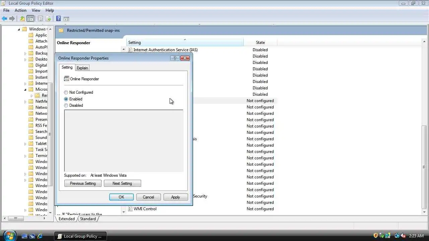Expand the Interne tree node
The height and width of the screenshot is (241, 429).
pyautogui.click(x=25, y=83)
